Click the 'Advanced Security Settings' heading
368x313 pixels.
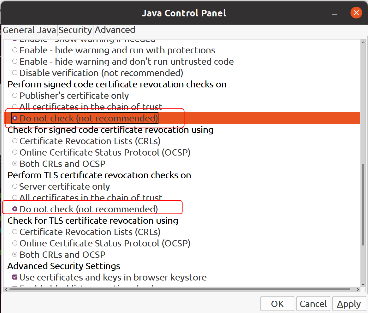[64, 266]
